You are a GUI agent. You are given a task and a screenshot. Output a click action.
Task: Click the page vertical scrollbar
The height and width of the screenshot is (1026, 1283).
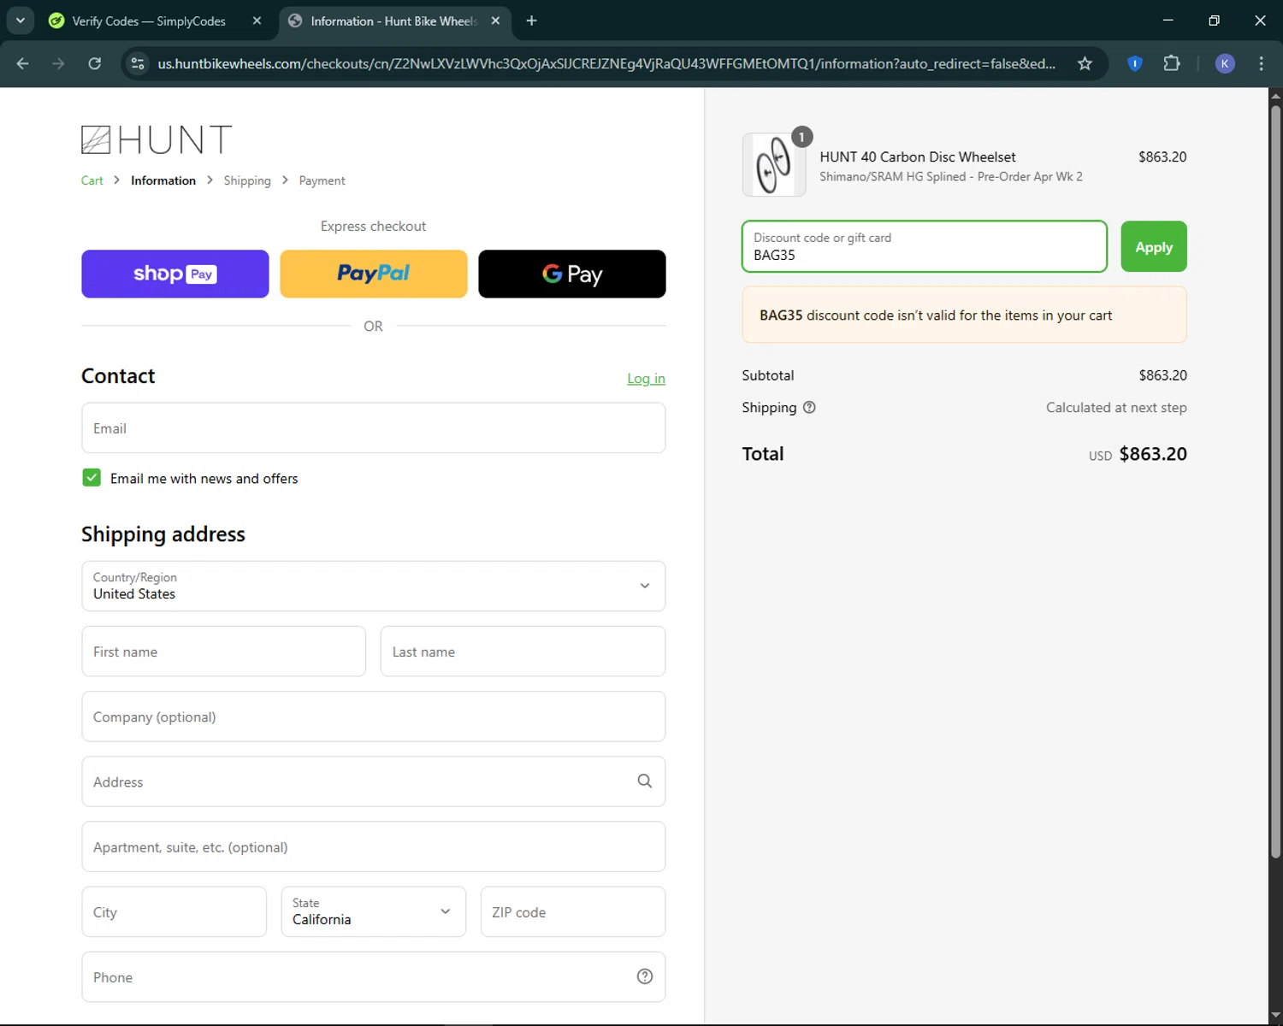point(1275,481)
